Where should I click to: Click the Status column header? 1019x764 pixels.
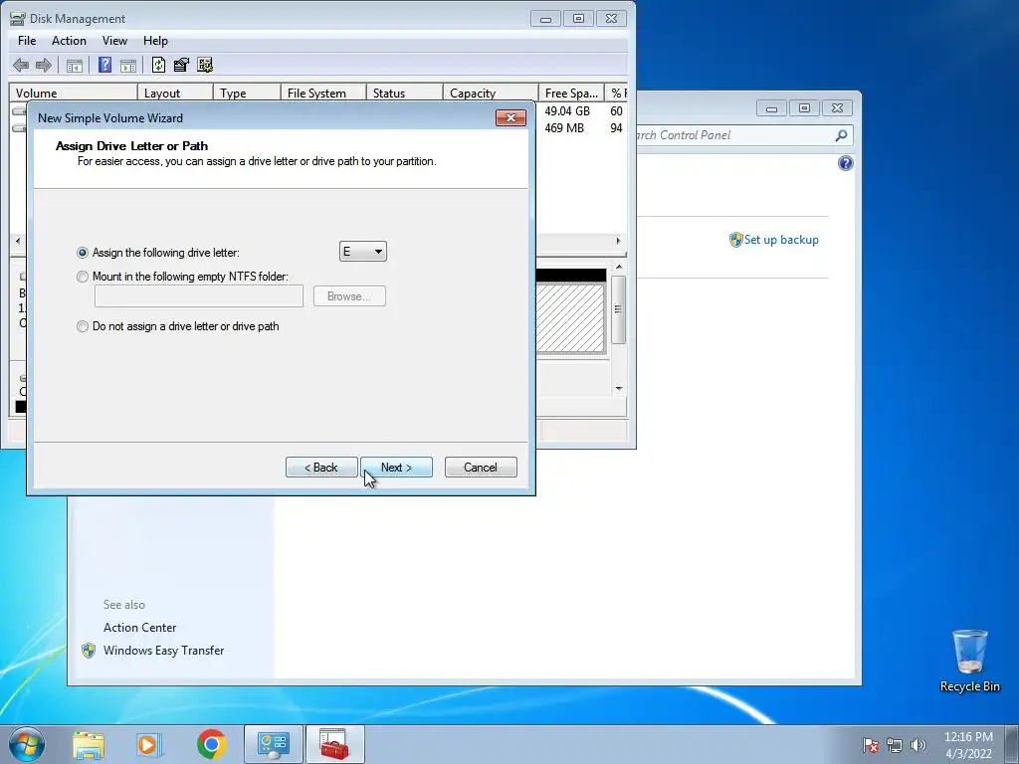click(x=404, y=93)
